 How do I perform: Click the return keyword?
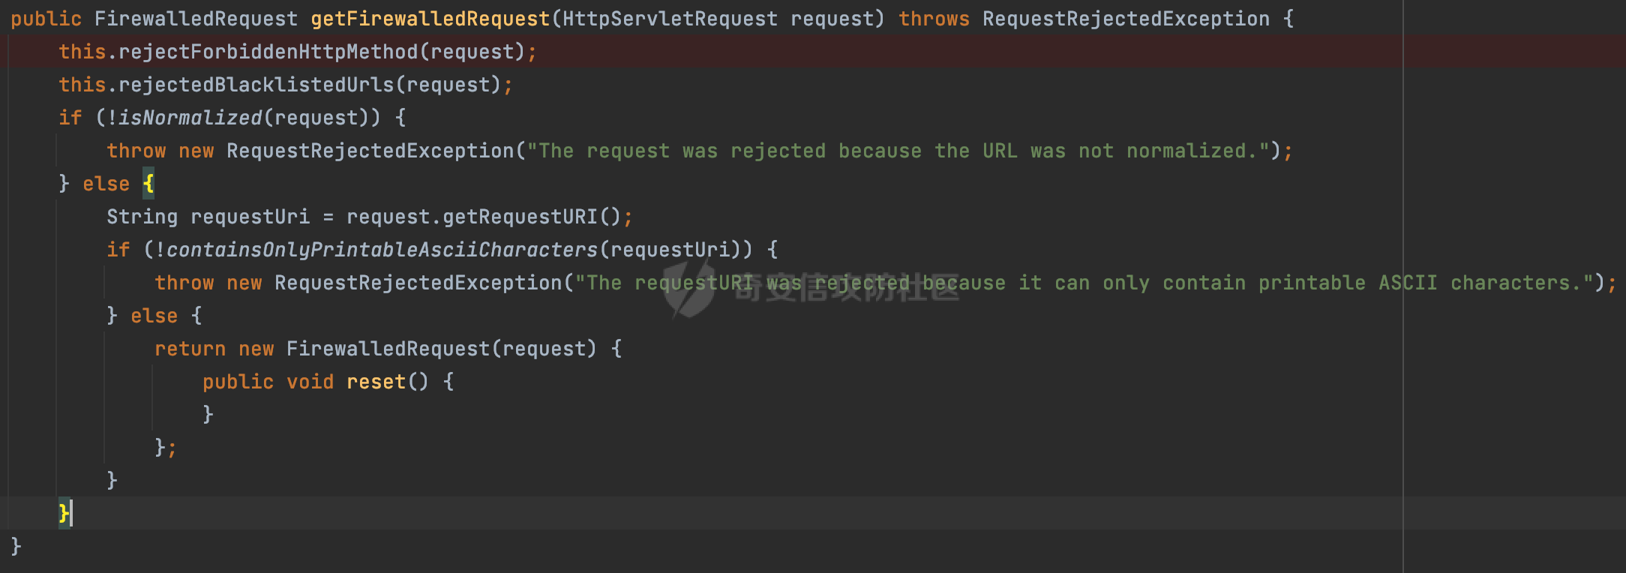[x=190, y=349]
